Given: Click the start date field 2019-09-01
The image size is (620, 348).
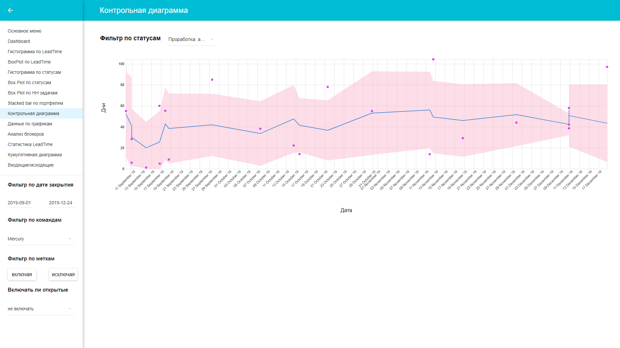Looking at the screenshot, I should pos(20,203).
